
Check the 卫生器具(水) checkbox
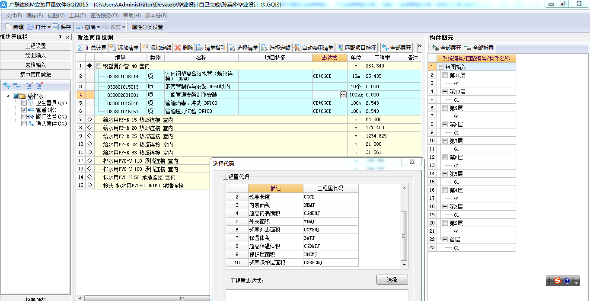[x=24, y=103]
